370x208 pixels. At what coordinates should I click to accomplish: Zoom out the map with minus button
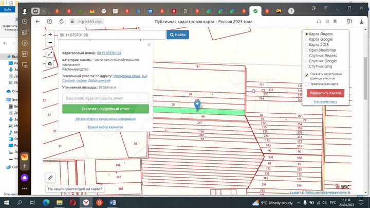coord(50,43)
